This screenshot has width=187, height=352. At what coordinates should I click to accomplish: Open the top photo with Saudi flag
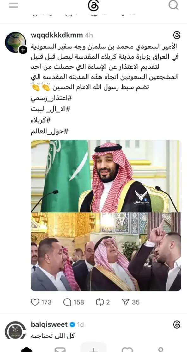click(106, 176)
